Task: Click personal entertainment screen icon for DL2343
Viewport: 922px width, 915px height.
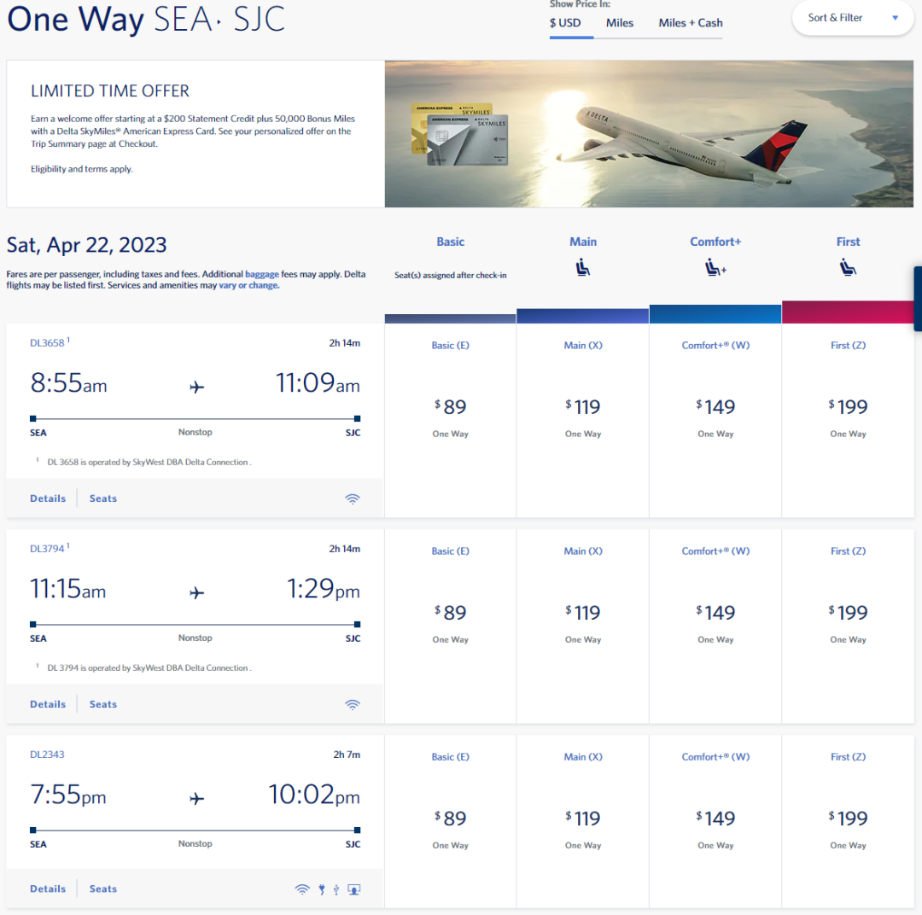Action: click(354, 889)
